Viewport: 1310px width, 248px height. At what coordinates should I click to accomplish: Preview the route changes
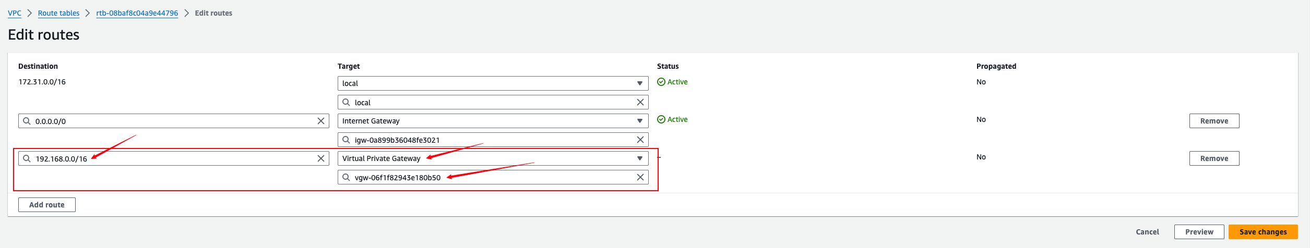pyautogui.click(x=1199, y=232)
